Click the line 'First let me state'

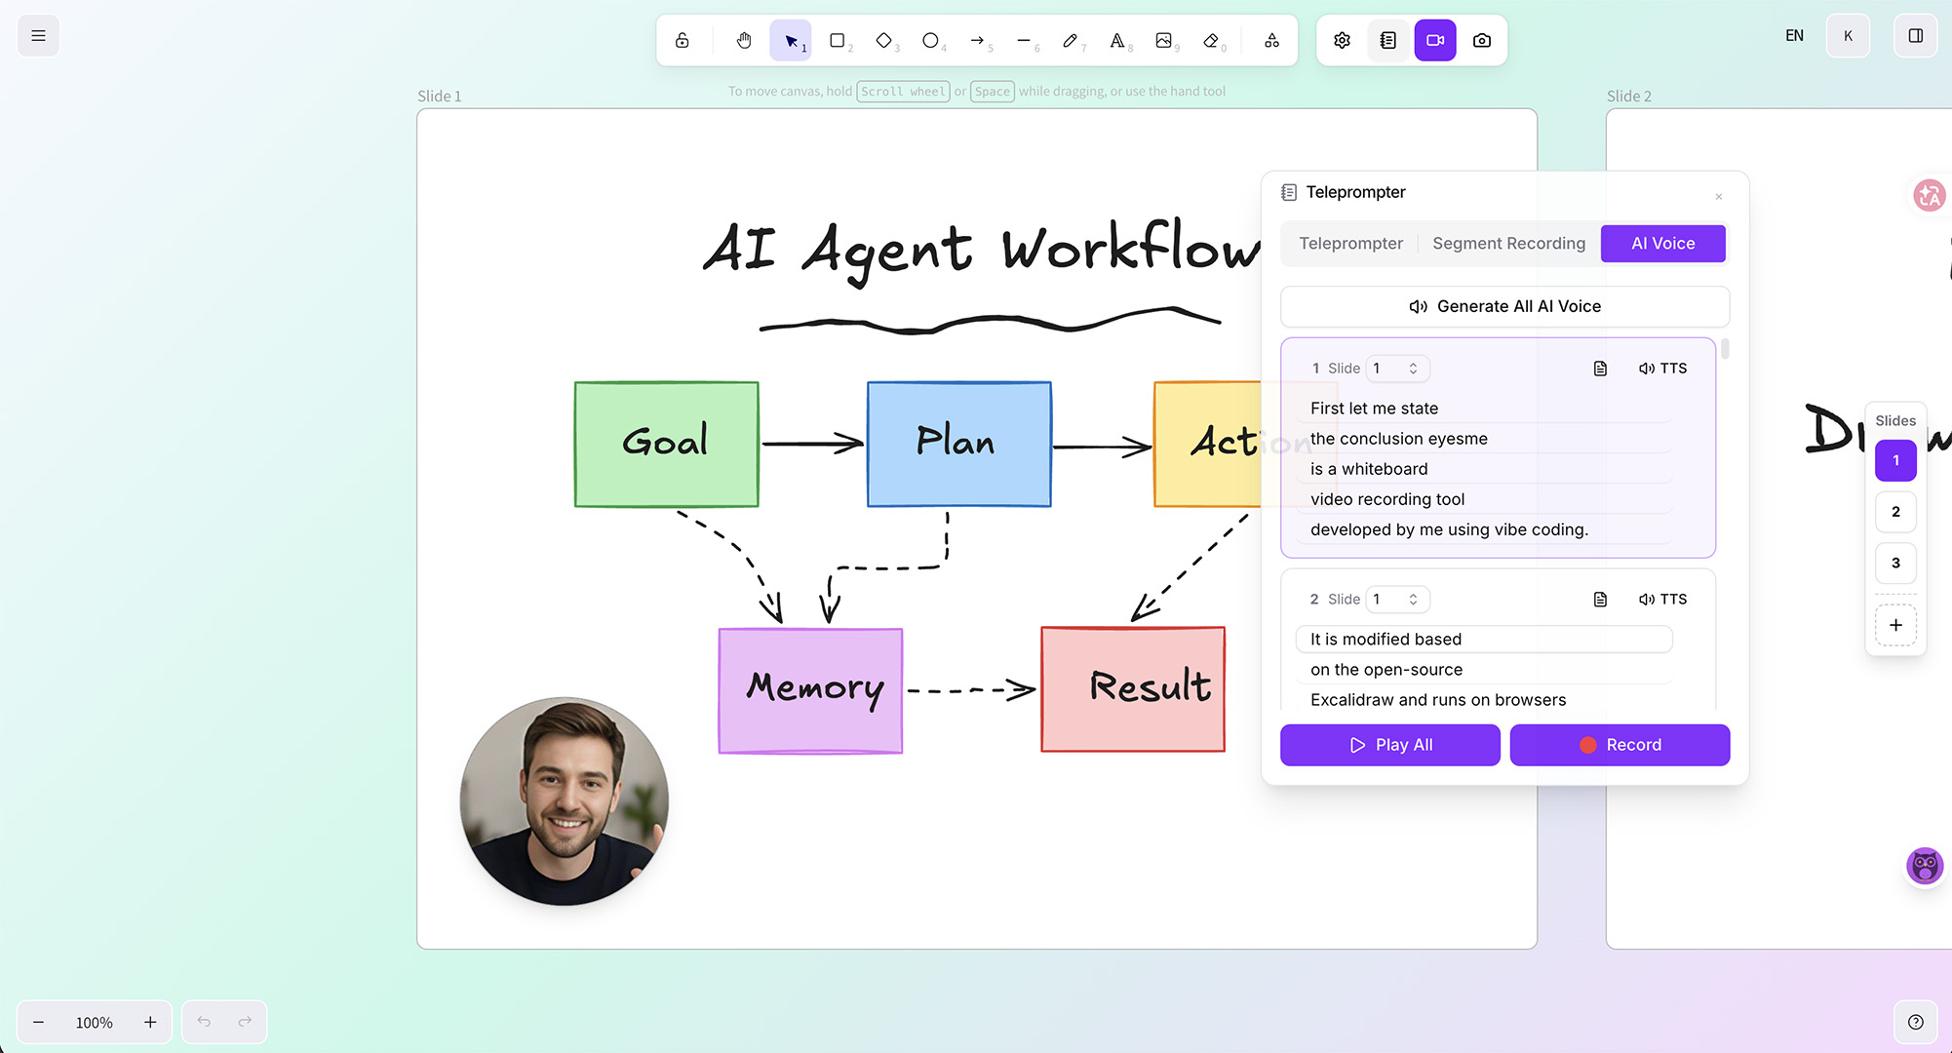point(1484,409)
